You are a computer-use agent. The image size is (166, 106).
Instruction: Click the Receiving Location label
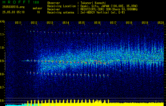tap(61, 6)
